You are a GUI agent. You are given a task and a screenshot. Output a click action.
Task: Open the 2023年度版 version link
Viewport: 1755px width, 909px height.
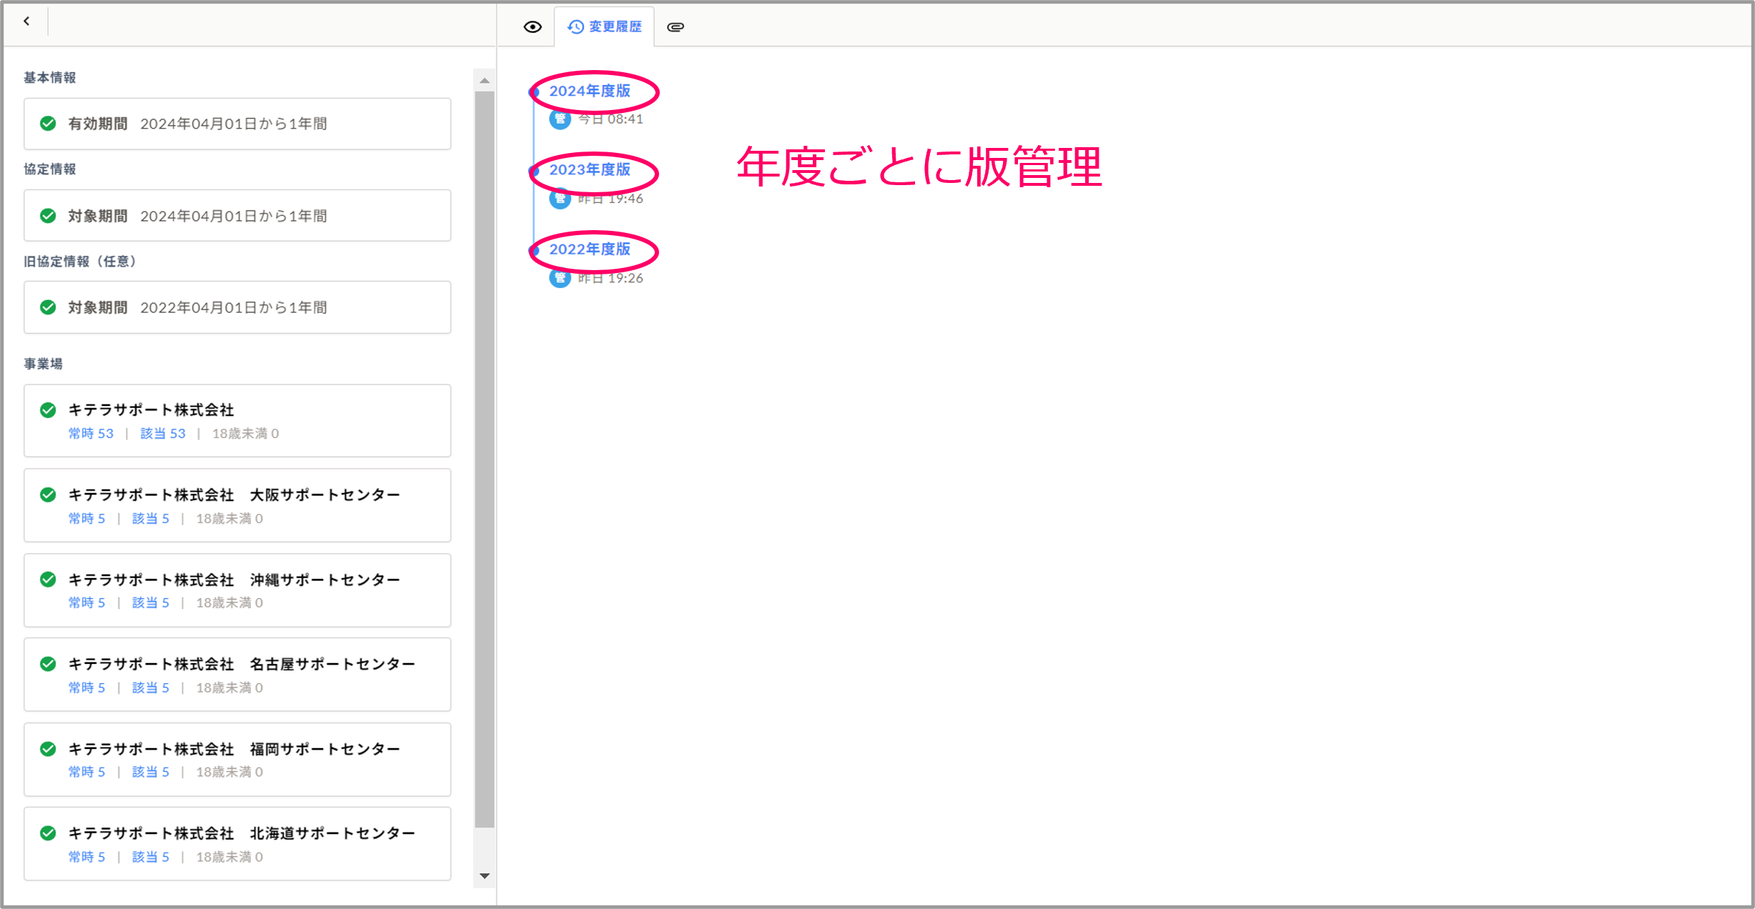click(x=589, y=169)
